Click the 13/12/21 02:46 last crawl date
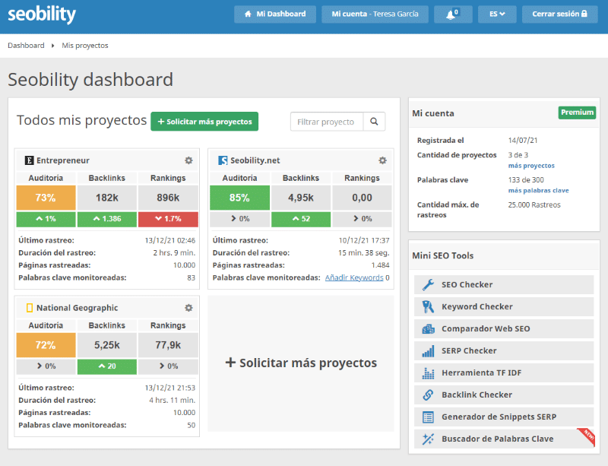The width and height of the screenshot is (608, 466). coord(170,240)
